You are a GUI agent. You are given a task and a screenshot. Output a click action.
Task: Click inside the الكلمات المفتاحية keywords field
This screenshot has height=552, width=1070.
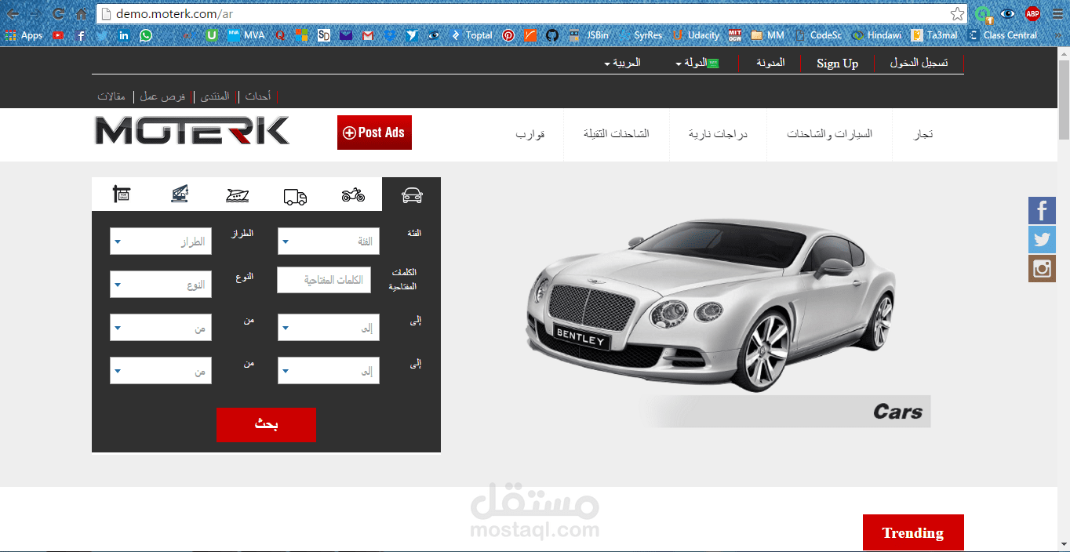[323, 280]
